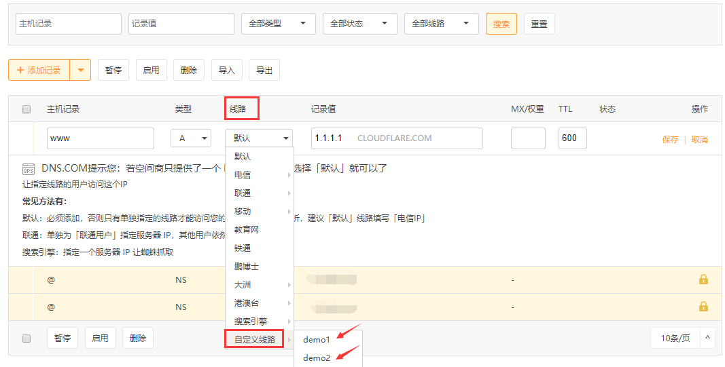
Task: Pick 自定义线路 menu entry
Action: tap(255, 339)
